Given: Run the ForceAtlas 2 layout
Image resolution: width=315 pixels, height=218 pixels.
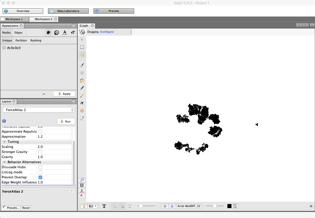Looking at the screenshot, I should (66, 121).
